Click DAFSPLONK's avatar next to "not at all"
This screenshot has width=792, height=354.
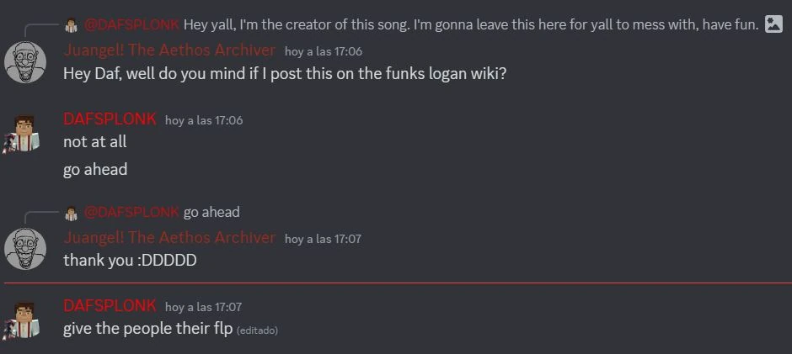22,133
